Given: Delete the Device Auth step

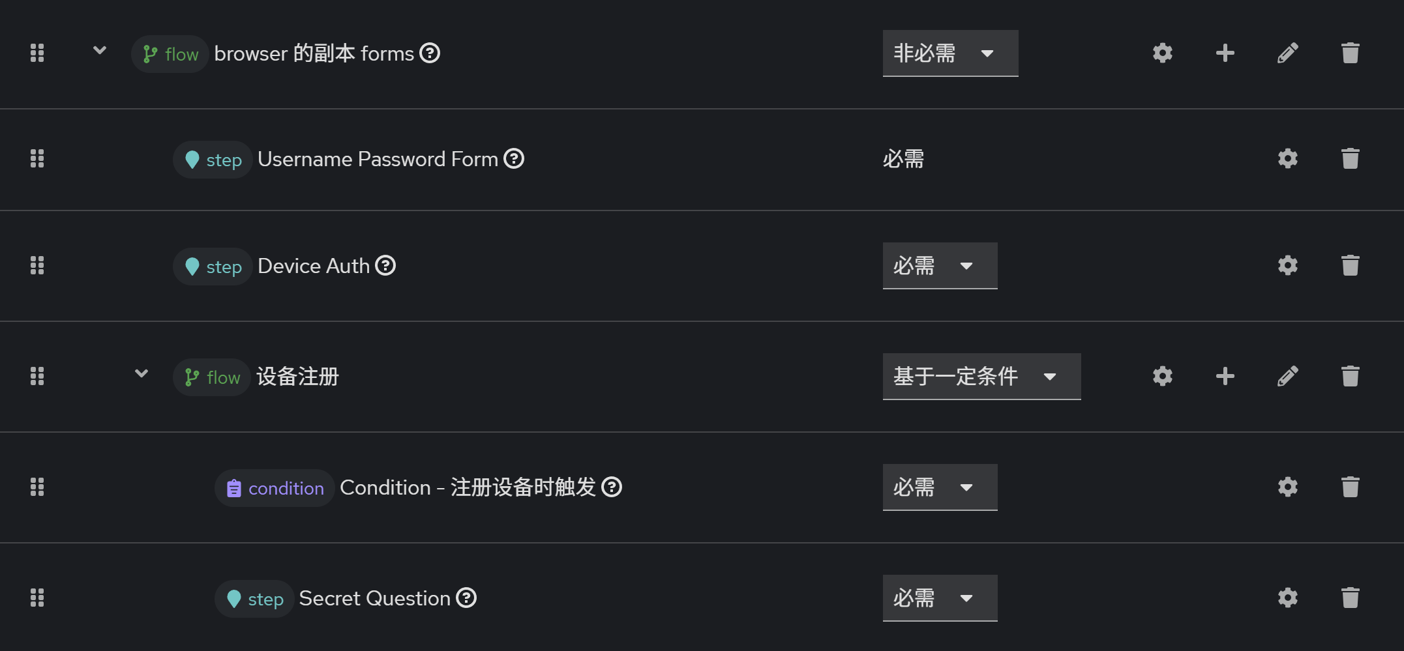Looking at the screenshot, I should (x=1350, y=265).
